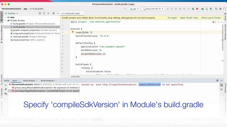Hide the Build tool window
This screenshot has width=227, height=127.
click(221, 80)
